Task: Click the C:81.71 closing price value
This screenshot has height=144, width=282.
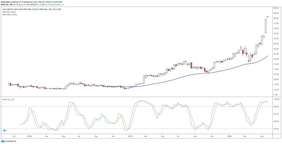Action: (61, 4)
